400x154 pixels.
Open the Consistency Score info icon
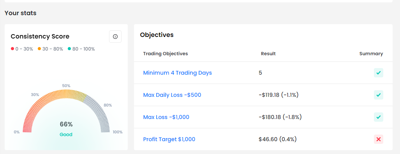[x=115, y=37]
